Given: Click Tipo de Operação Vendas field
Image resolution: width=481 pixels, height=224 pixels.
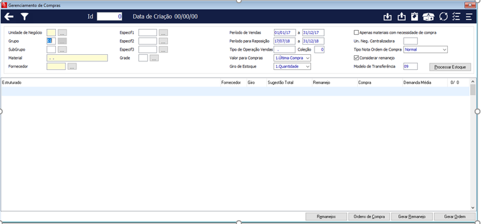Looking at the screenshot, I should pyautogui.click(x=284, y=49).
